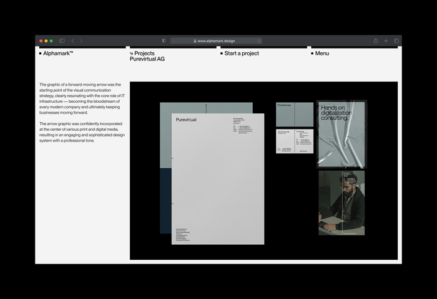The width and height of the screenshot is (437, 299).
Task: Reload the page with the refresh icon
Action: [x=259, y=41]
